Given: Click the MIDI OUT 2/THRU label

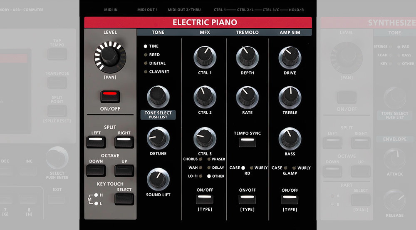Looking at the screenshot, I should (x=184, y=10).
